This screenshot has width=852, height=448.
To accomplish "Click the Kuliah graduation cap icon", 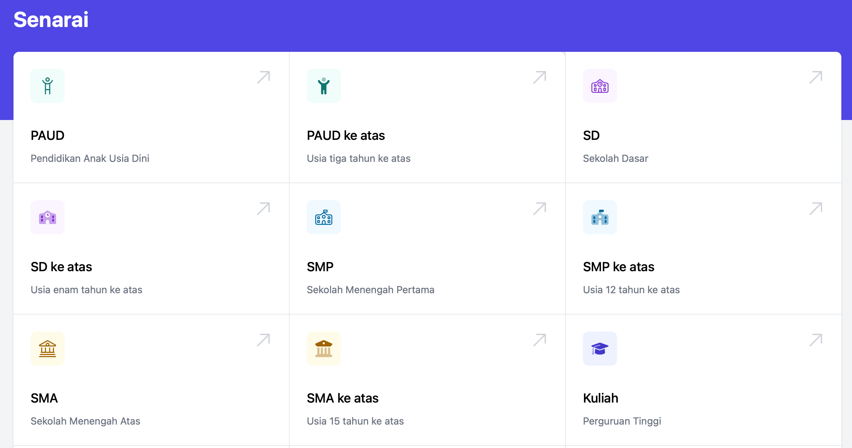I will click(600, 349).
